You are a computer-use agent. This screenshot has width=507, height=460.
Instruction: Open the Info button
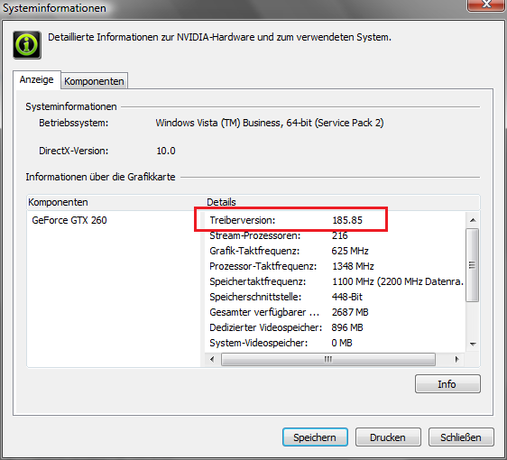(447, 384)
